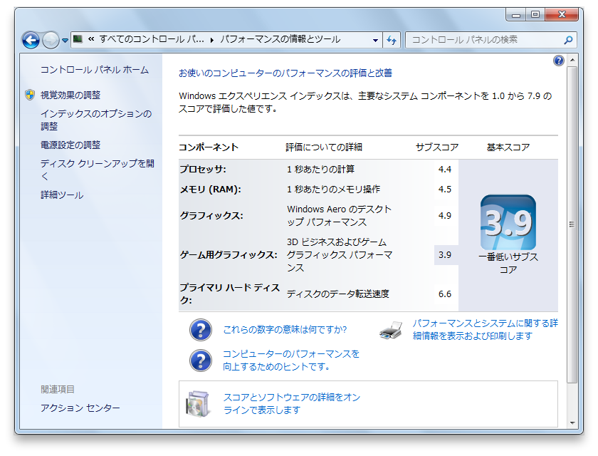Open パフォーマンスとシステムに関する詳細情報 print link
This screenshot has height=456, width=598.
[x=485, y=329]
